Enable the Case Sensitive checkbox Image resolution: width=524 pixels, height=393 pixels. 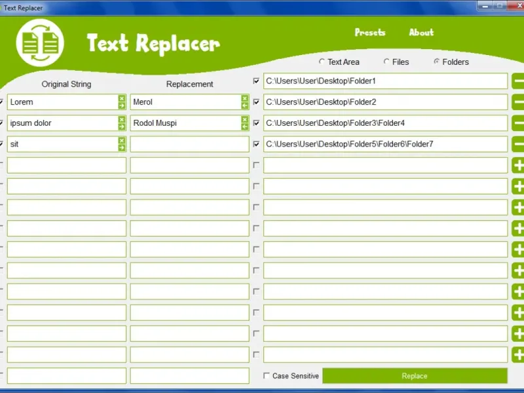(267, 375)
